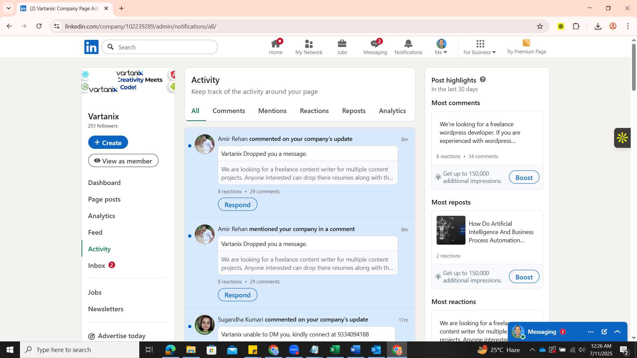
Task: Open Outlook from taskbar
Action: click(376, 350)
